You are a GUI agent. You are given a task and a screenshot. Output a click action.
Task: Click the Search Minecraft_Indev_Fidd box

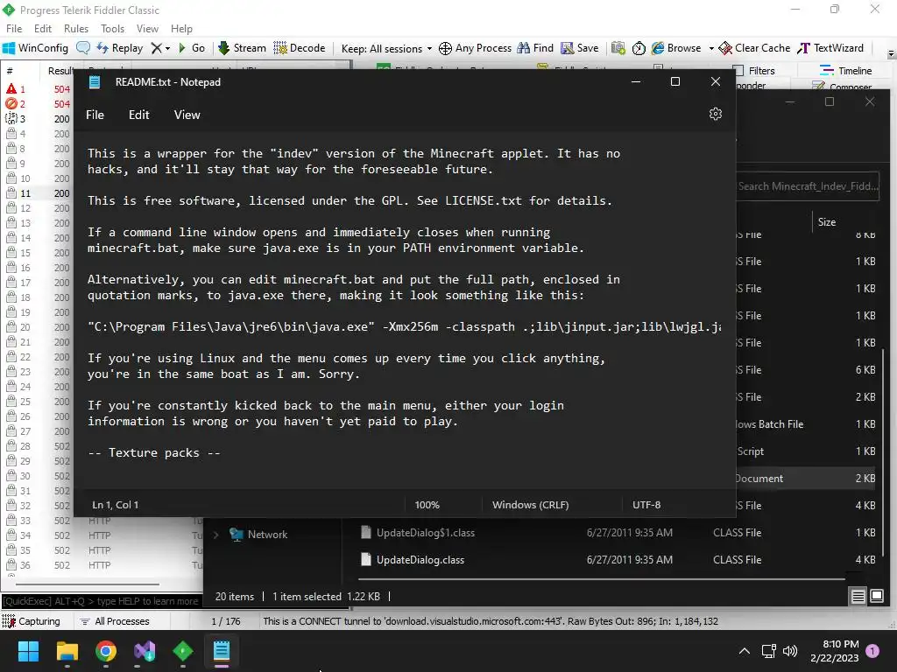pos(808,186)
